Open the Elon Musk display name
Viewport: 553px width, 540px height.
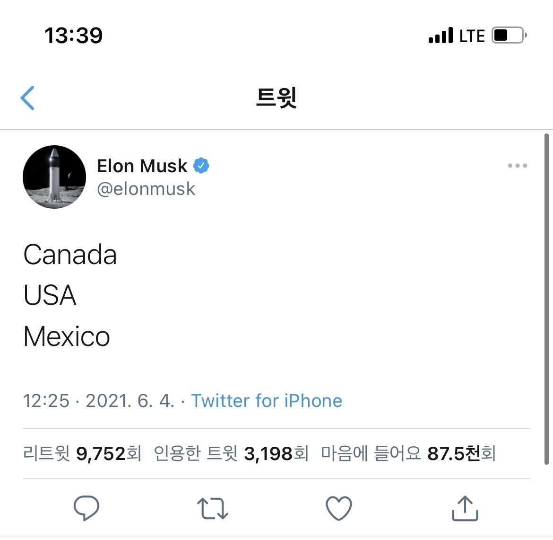pos(142,166)
